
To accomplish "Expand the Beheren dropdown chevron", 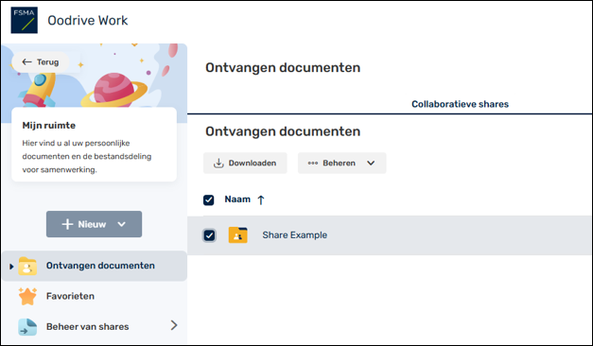I will point(371,164).
